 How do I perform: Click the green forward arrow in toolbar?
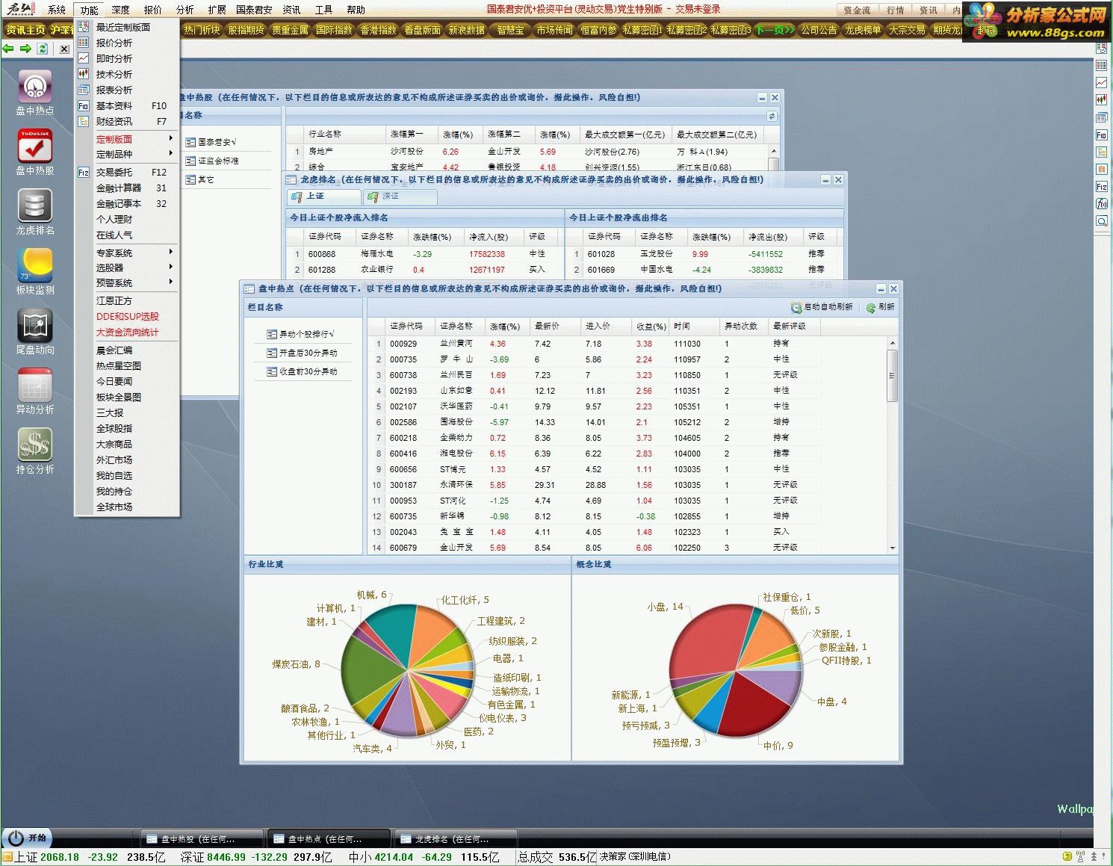(x=25, y=49)
